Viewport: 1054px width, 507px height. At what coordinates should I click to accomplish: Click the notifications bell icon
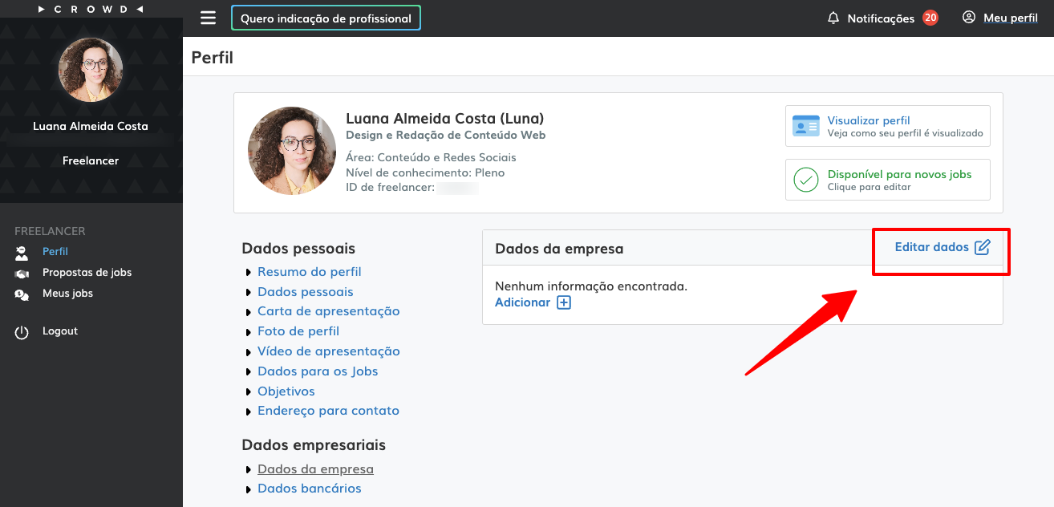833,18
